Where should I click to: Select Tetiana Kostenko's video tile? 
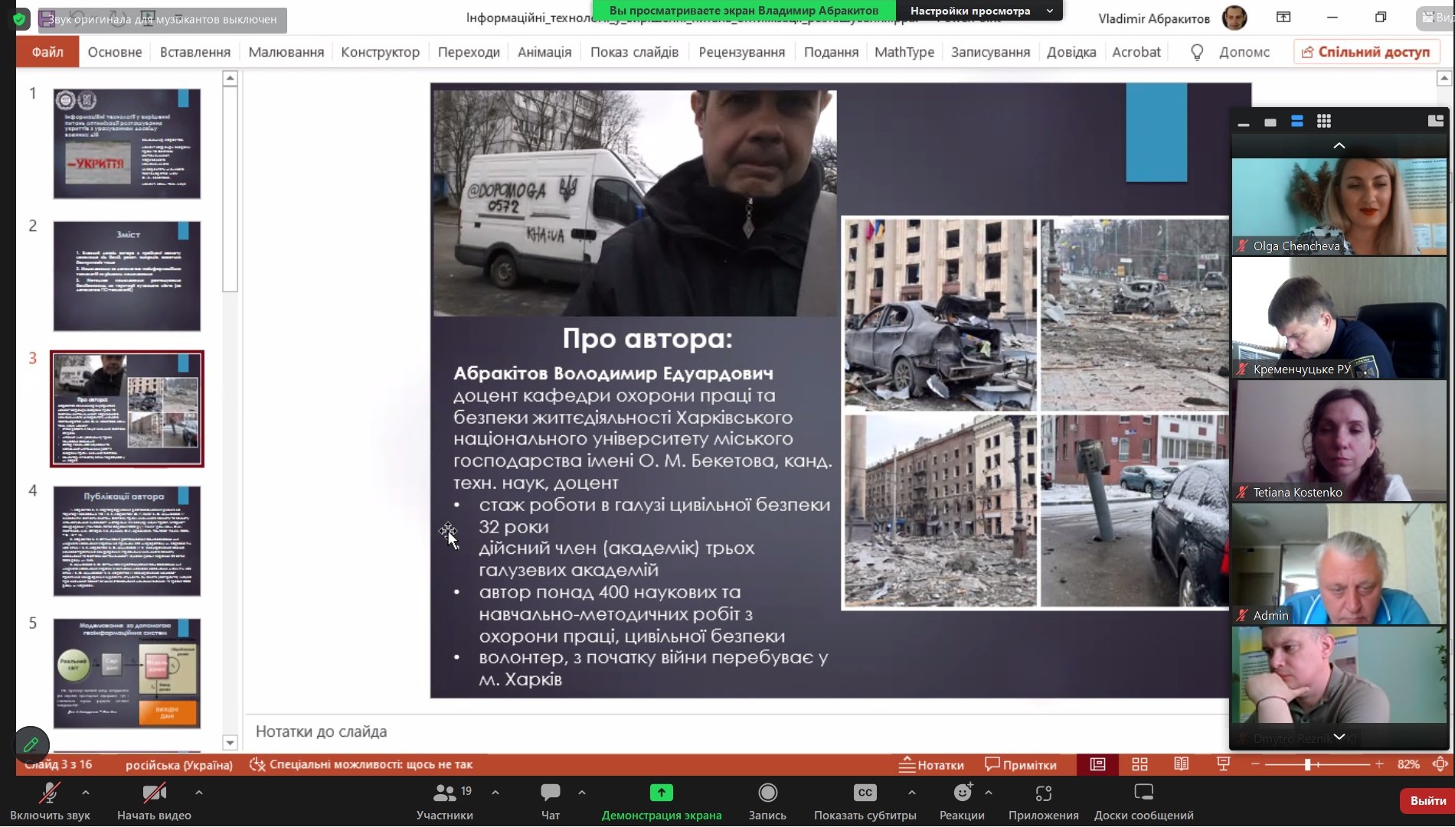click(x=1339, y=441)
